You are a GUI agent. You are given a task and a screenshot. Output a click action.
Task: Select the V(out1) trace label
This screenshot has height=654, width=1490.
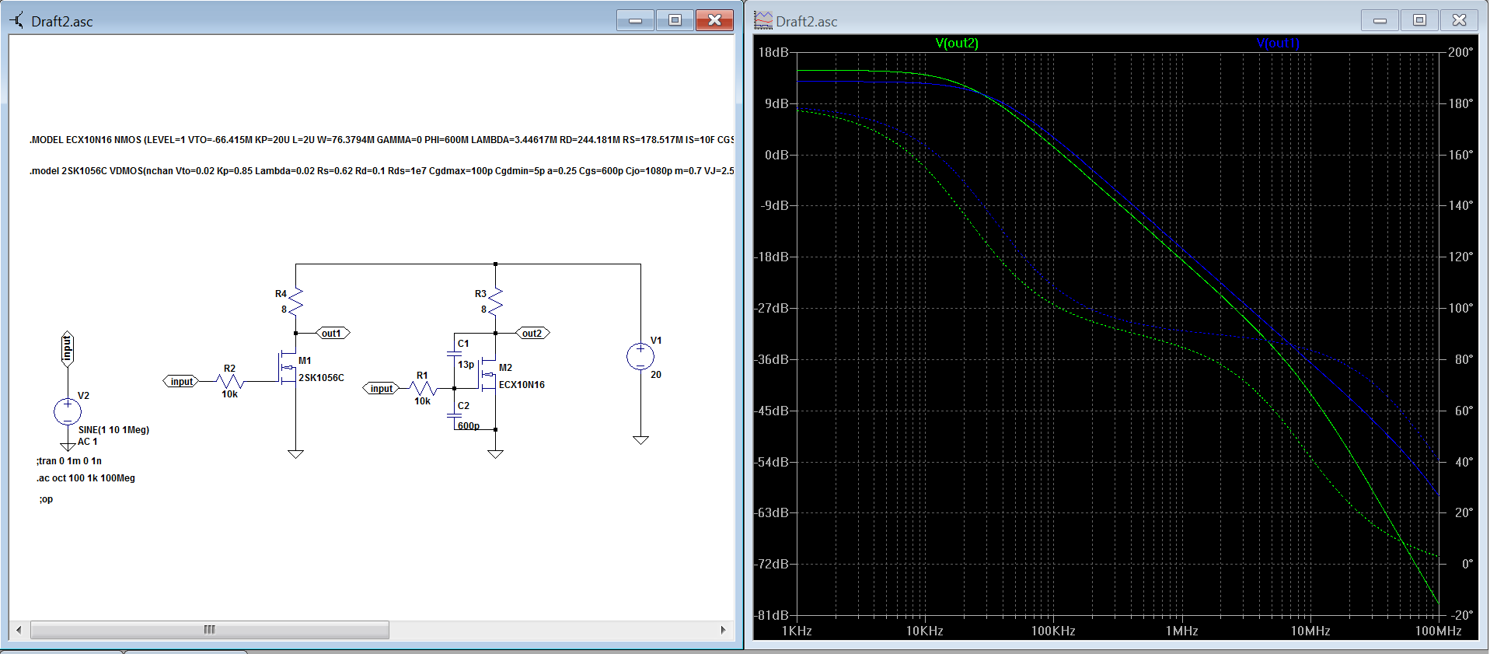[1278, 43]
